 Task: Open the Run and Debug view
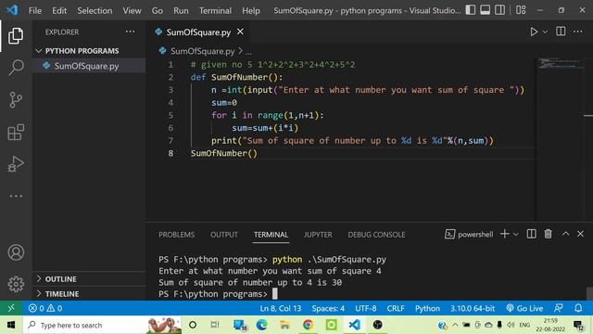coord(16,164)
